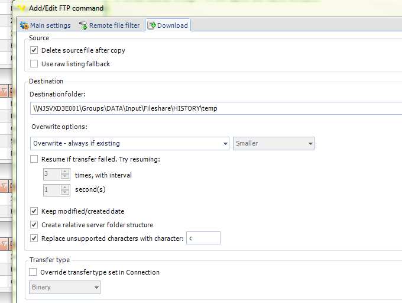Click the Remote file filter tab icon
This screenshot has width=402, height=303.
(83, 25)
